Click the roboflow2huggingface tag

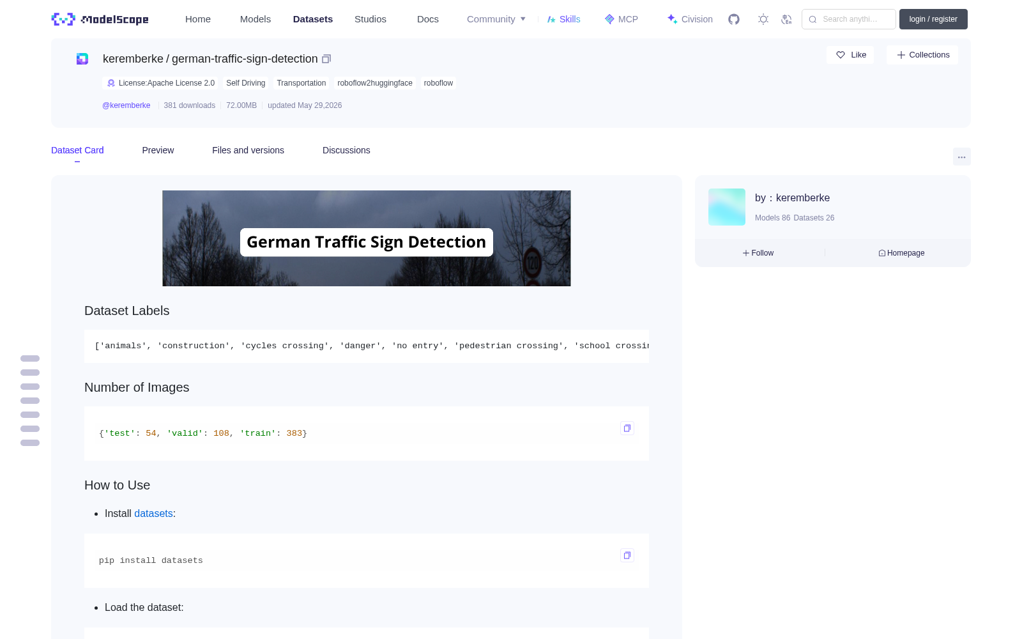tap(375, 83)
